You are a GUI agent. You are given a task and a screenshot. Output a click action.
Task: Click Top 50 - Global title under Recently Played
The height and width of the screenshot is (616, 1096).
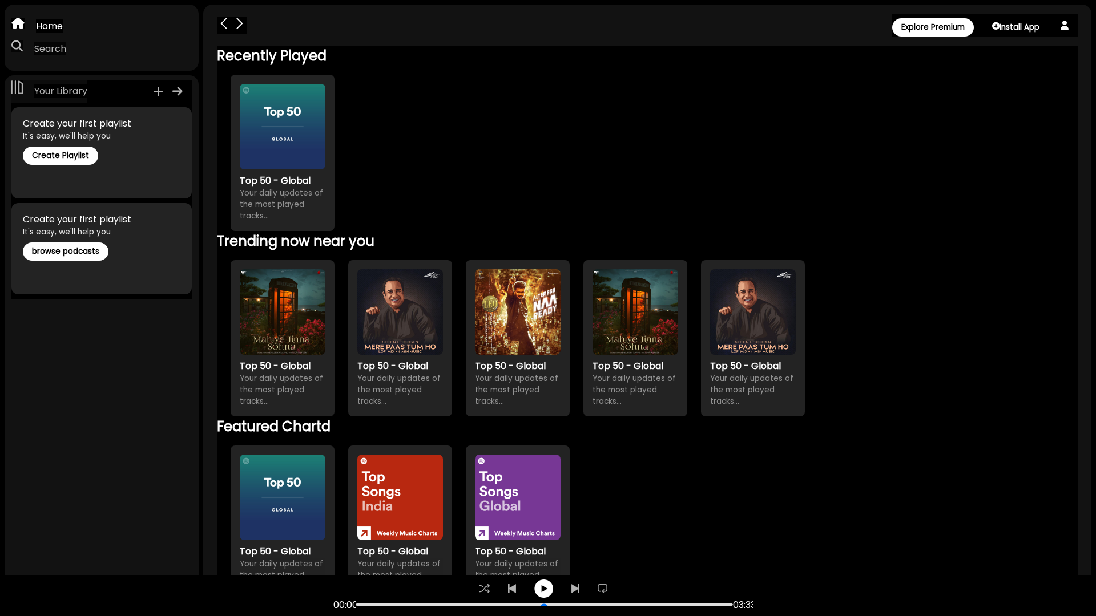pos(275,181)
